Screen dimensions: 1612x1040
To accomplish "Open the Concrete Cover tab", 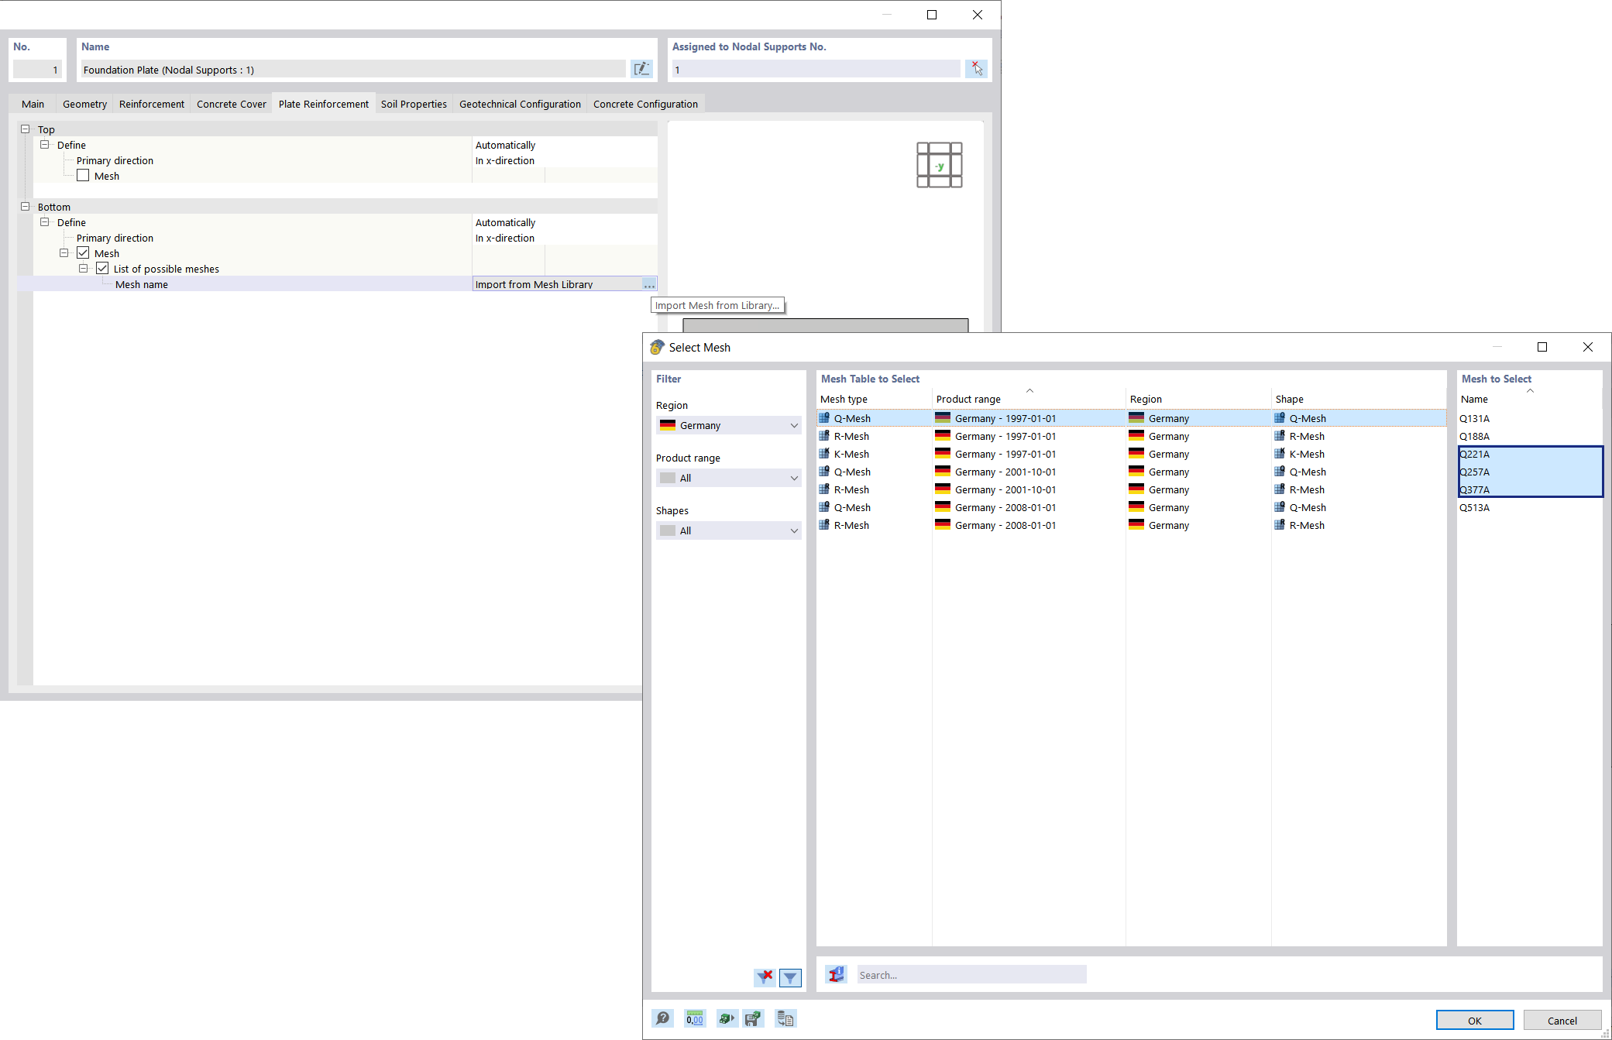I will [x=231, y=104].
